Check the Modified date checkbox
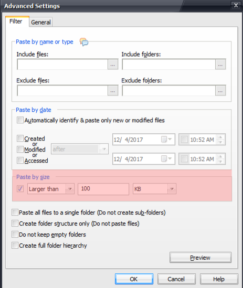This screenshot has width=243, height=288. [x=20, y=149]
